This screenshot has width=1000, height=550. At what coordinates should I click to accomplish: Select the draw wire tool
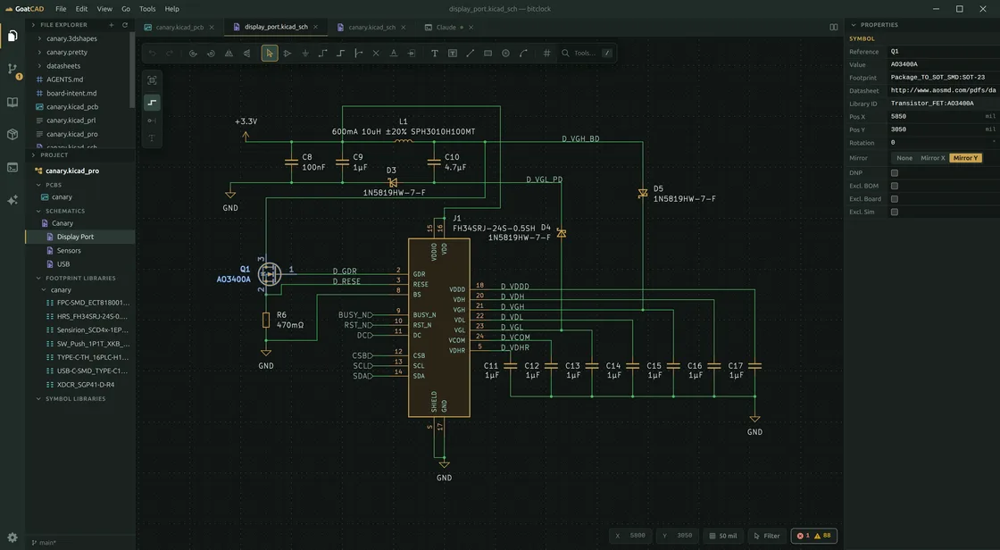tap(322, 53)
